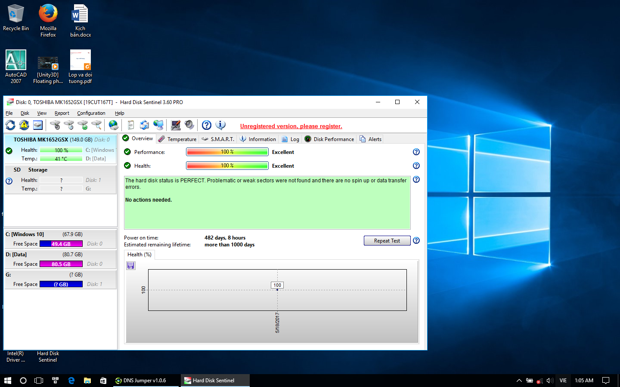This screenshot has height=387, width=620.
Task: Open the Configuration menu
Action: [91, 113]
